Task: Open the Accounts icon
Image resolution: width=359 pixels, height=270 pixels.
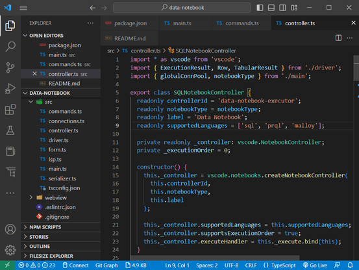Action: [10, 229]
